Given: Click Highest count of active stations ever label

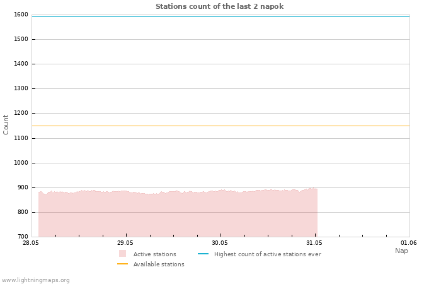Looking at the screenshot, I should pos(268,254).
